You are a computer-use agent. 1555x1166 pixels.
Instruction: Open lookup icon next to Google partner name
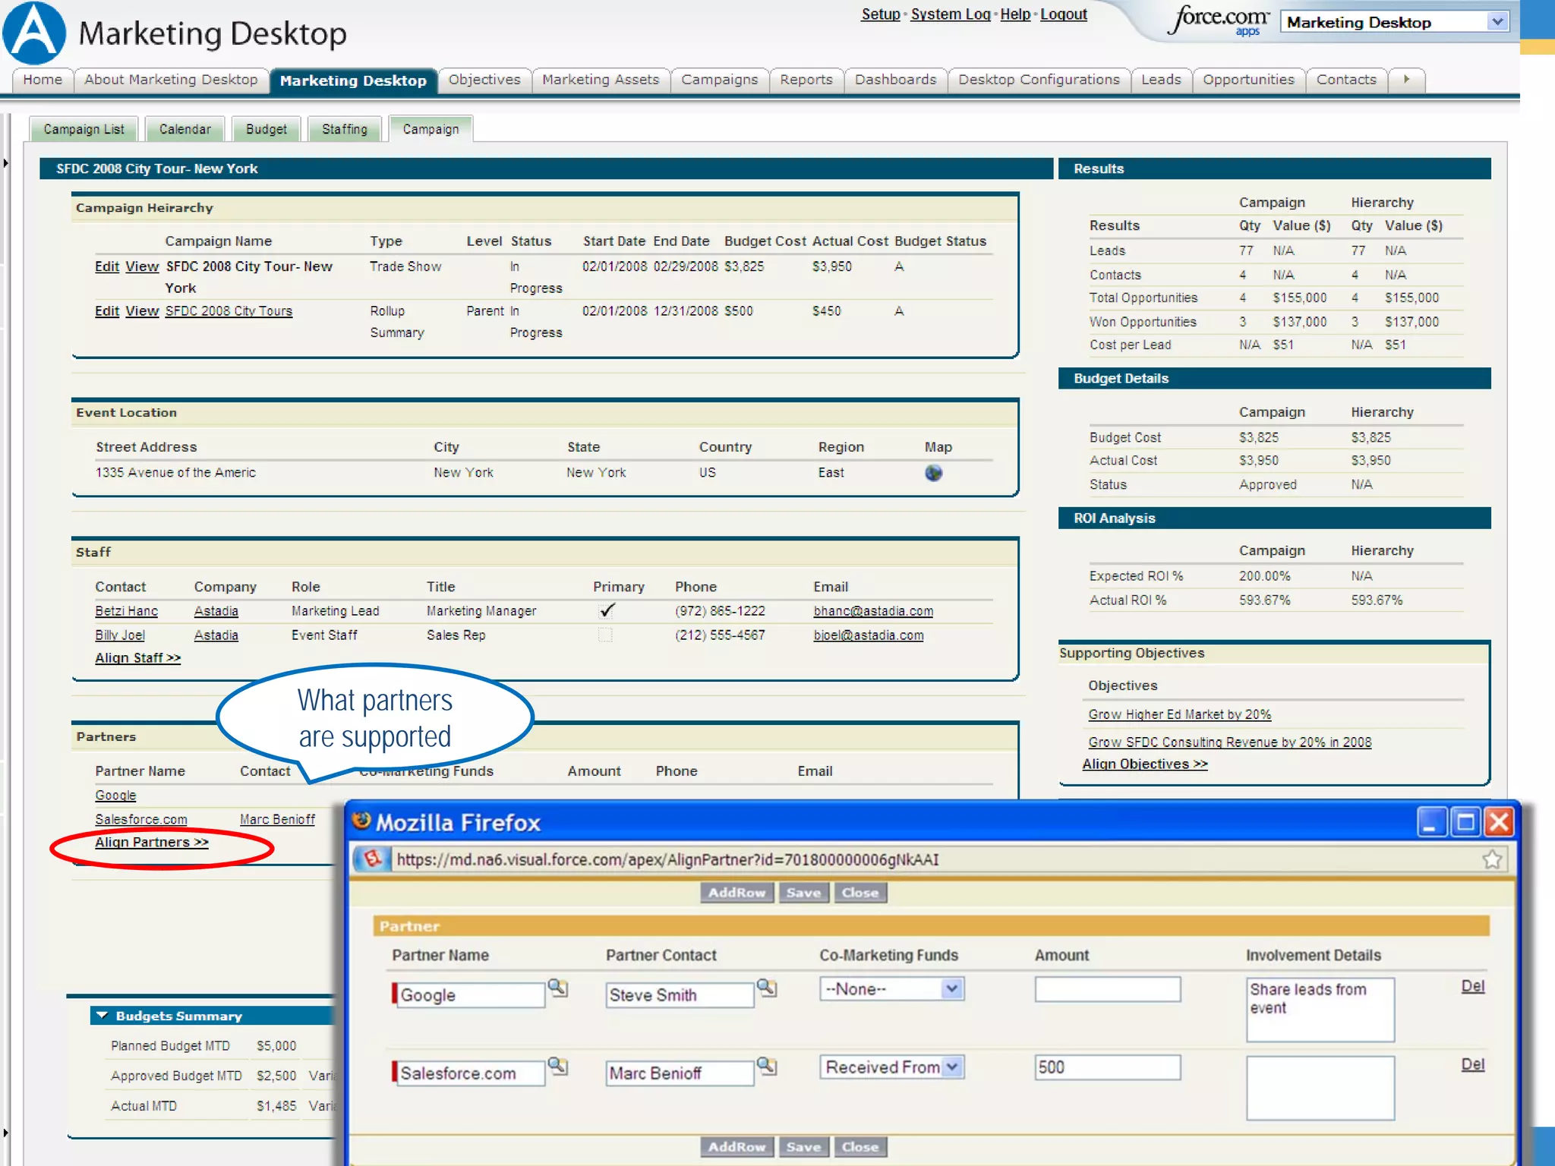tap(558, 988)
